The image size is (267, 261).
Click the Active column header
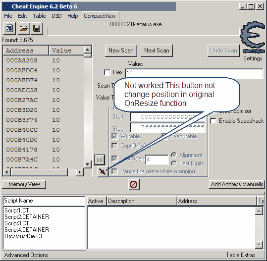tap(97, 201)
